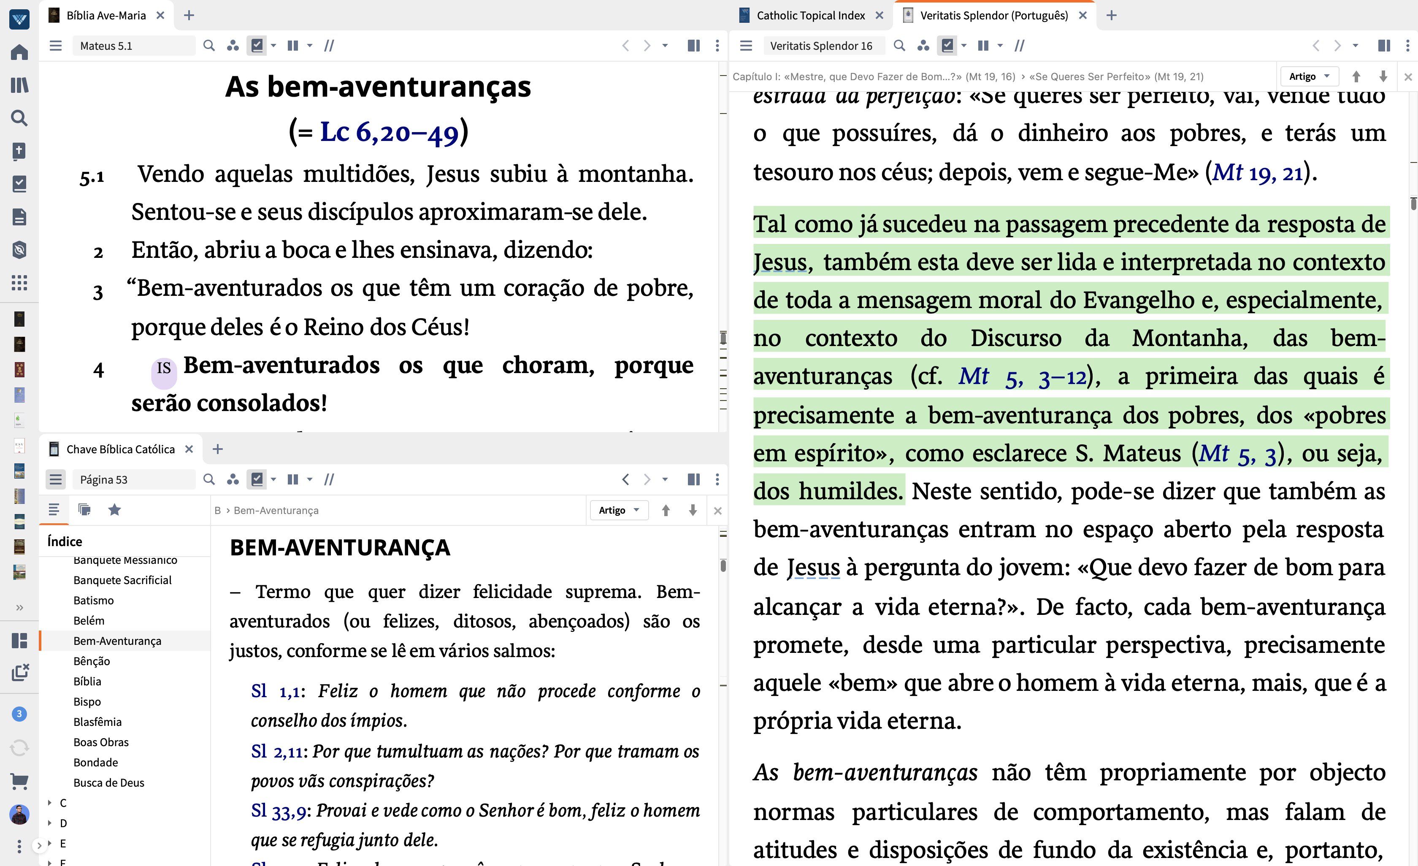Toggle the checkmark filter in Bíblia Ave-Maria toolbar
The height and width of the screenshot is (866, 1418).
click(257, 46)
